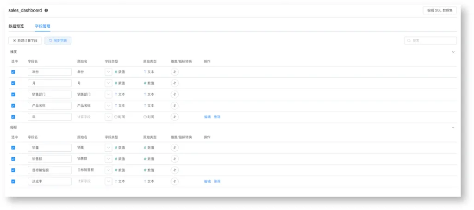The height and width of the screenshot is (210, 474).
Task: Click the info icon beside sales_dashboard
Action: click(x=46, y=10)
